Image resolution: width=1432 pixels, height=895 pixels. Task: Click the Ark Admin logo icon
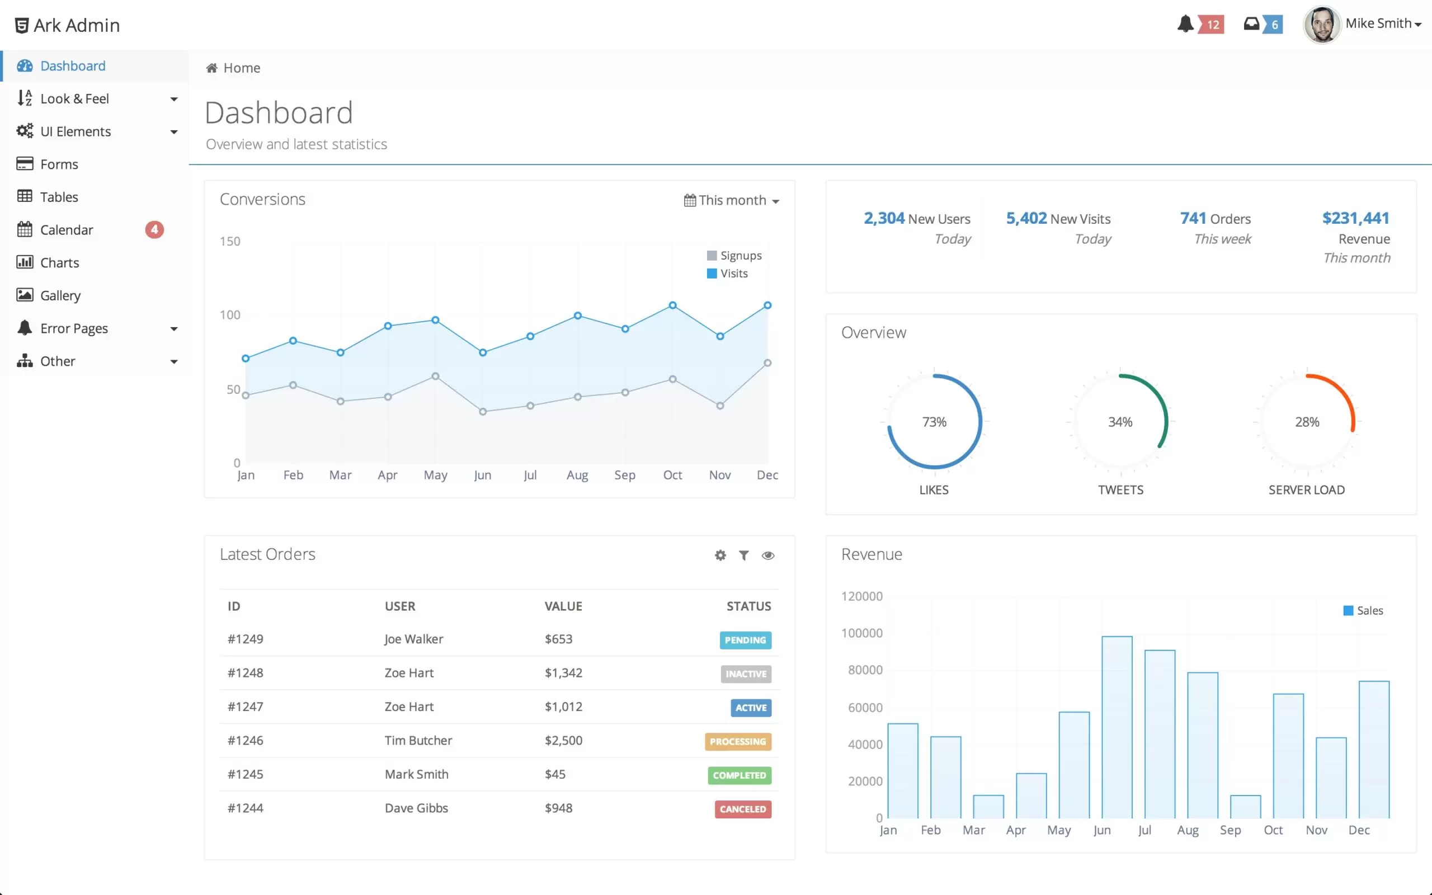click(21, 26)
